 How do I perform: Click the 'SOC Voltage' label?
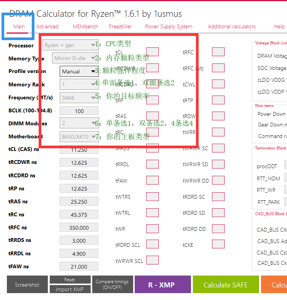point(272,68)
